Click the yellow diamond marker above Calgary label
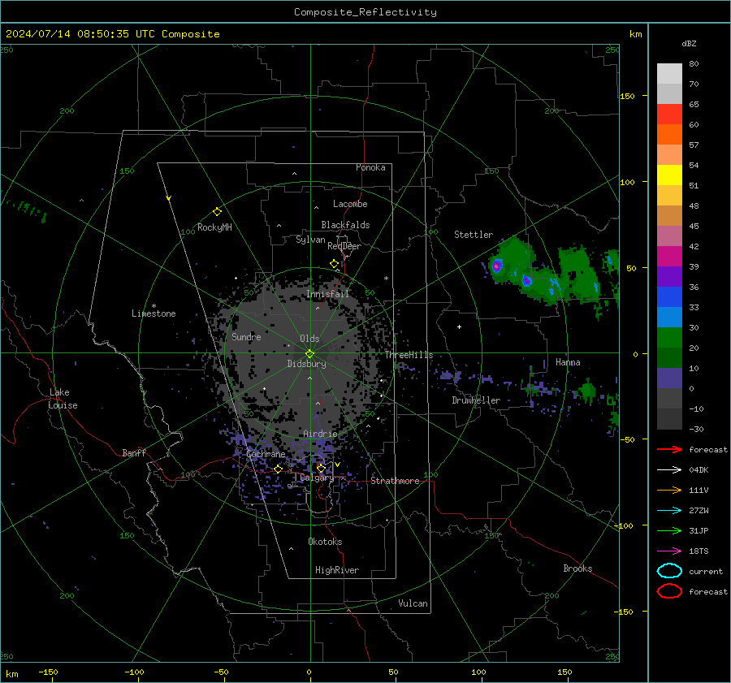 (321, 468)
